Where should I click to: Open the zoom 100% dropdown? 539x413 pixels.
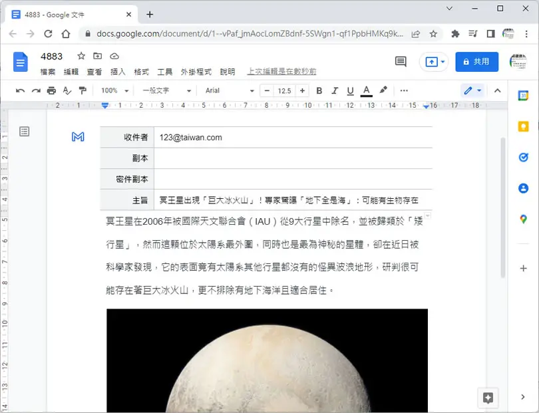tap(114, 90)
